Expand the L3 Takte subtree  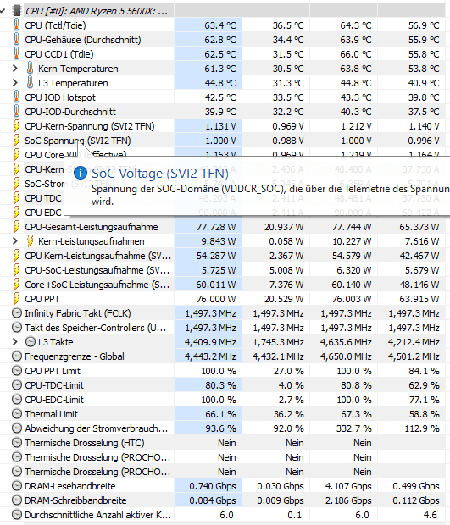[x=14, y=342]
